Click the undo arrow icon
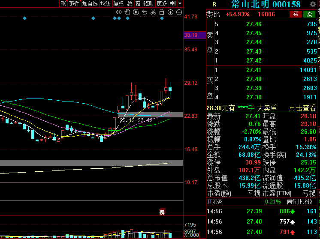The height and width of the screenshot is (239, 320). 145,12
